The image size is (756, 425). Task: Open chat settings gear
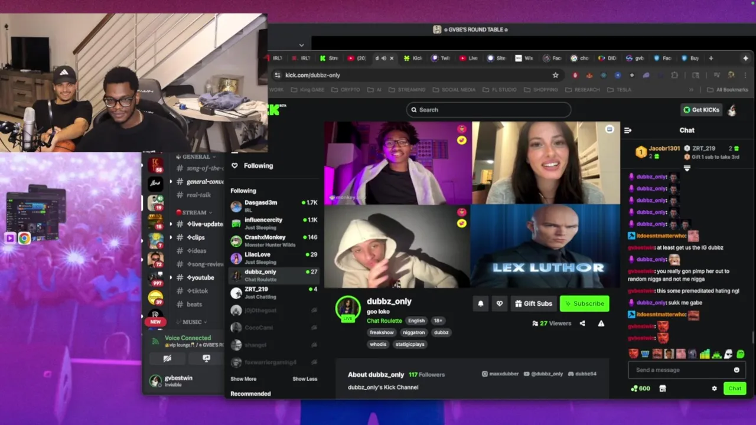coord(714,388)
